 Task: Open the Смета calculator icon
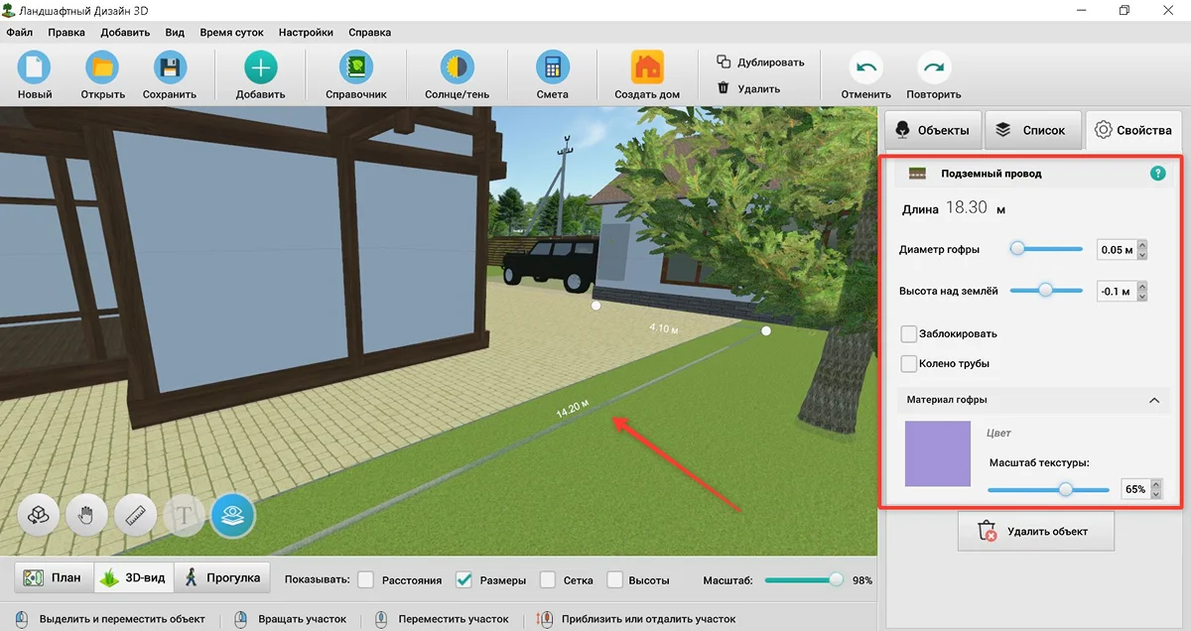point(552,68)
